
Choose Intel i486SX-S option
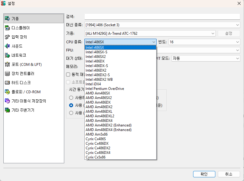120,52
